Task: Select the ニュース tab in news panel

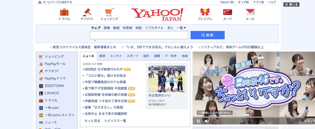Action: (x=88, y=56)
